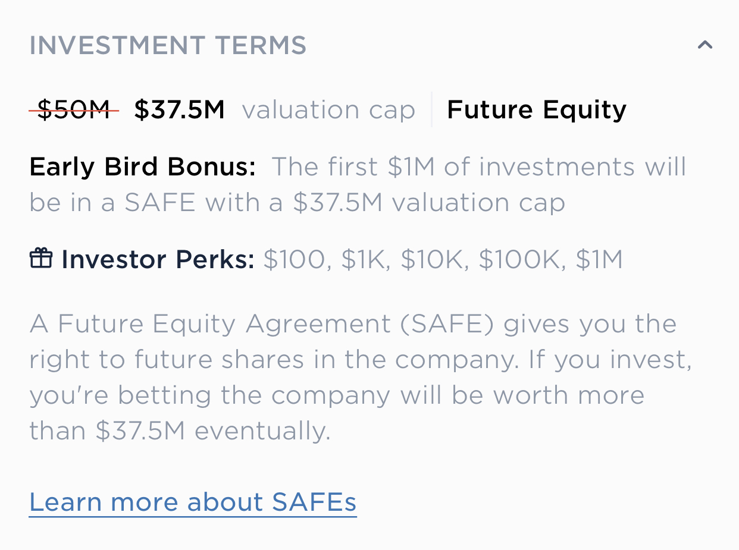
Task: Collapse the Investment Terms section chevron
Action: coord(704,45)
